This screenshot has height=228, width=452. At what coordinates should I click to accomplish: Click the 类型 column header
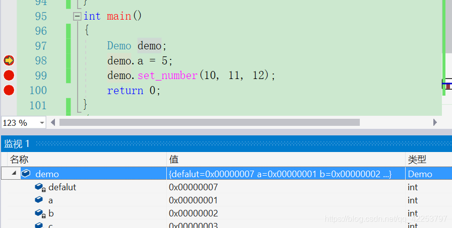coord(417,159)
